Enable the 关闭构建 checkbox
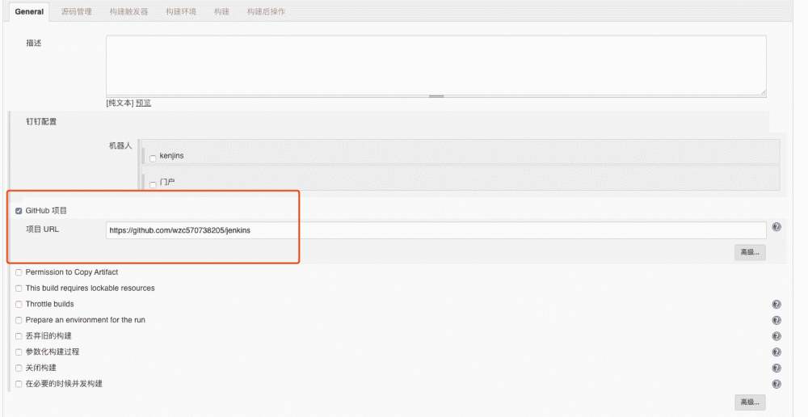Screen dimensions: 808x417 (x=19, y=368)
